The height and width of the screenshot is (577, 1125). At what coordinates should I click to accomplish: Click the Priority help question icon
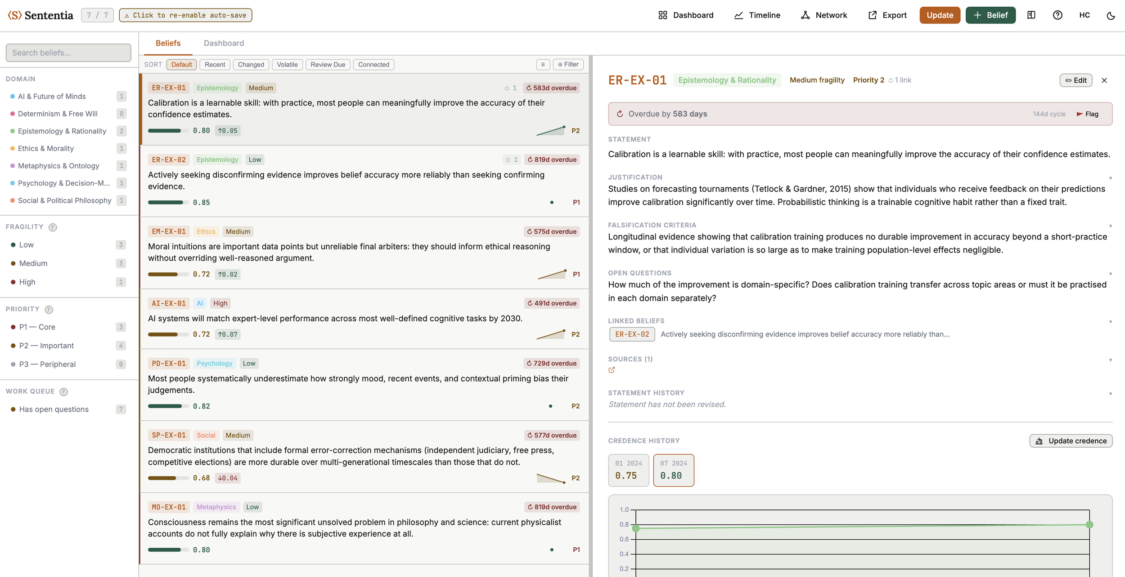tap(49, 309)
